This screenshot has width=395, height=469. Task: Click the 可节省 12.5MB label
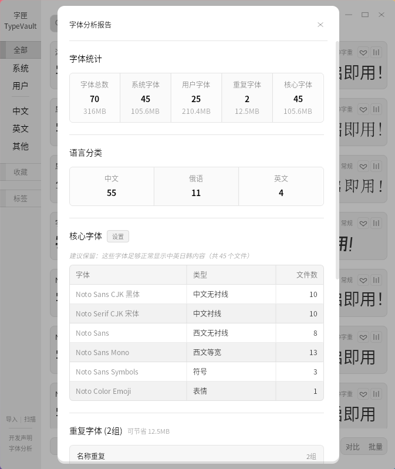[x=148, y=431]
